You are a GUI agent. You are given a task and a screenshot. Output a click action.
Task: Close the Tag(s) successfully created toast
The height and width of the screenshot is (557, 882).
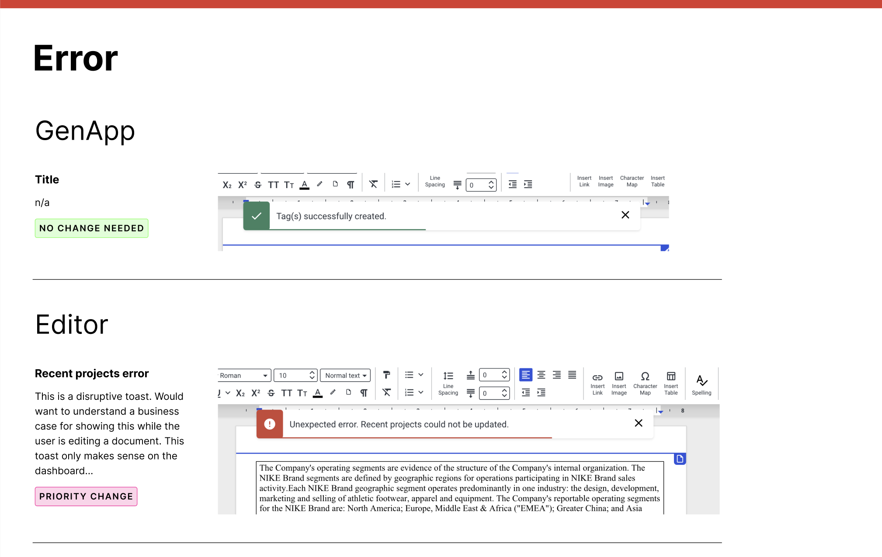(625, 215)
